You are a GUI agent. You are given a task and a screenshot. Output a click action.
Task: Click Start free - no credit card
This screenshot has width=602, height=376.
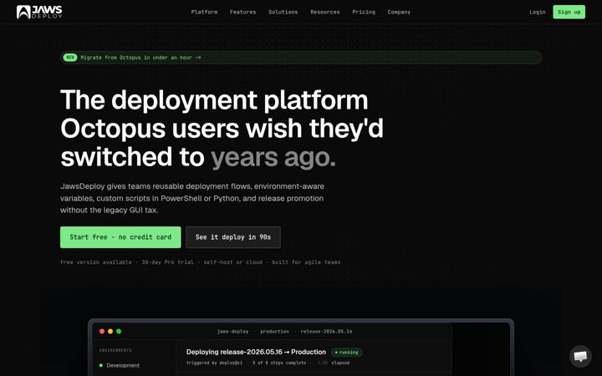[x=120, y=237]
